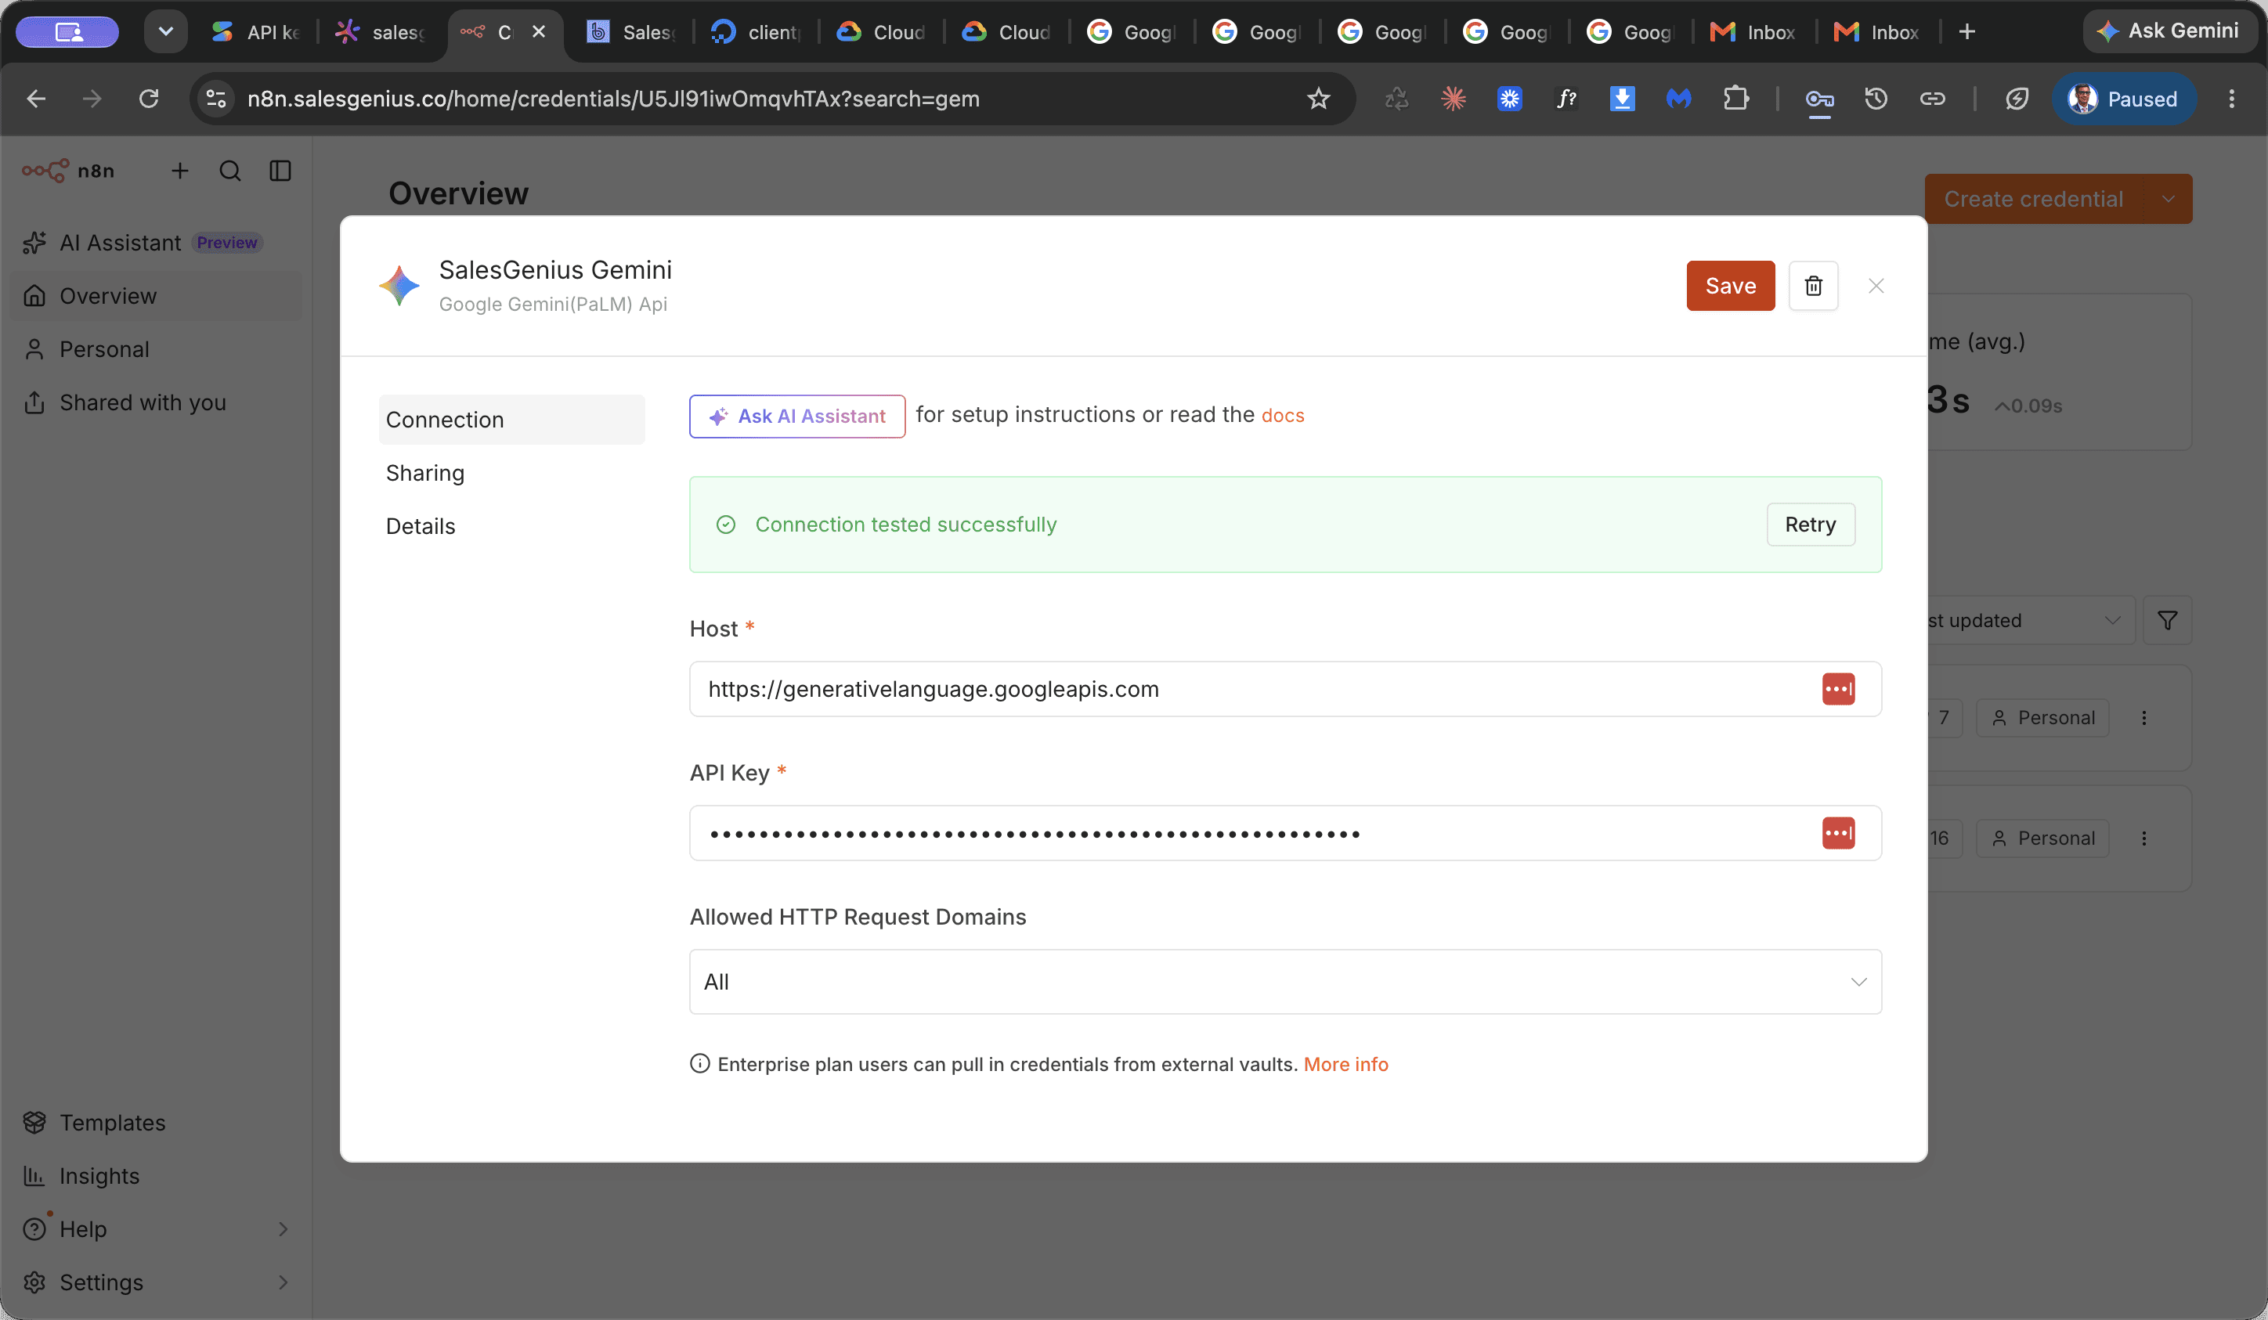
Task: Close the active n8n browser tab
Action: click(539, 32)
